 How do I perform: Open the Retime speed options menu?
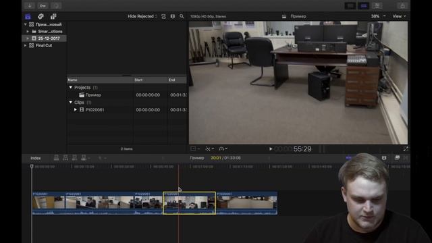(x=223, y=148)
